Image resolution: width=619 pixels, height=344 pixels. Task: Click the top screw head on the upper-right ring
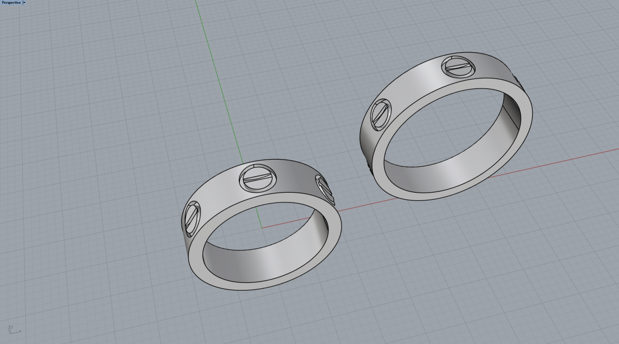pyautogui.click(x=459, y=66)
